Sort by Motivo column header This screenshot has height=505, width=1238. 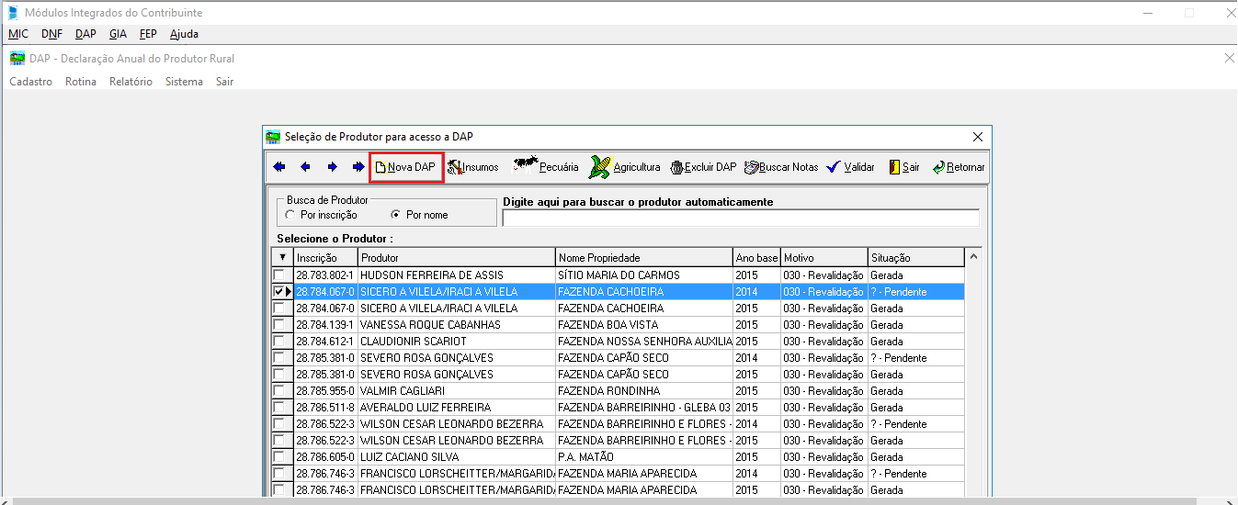[824, 257]
